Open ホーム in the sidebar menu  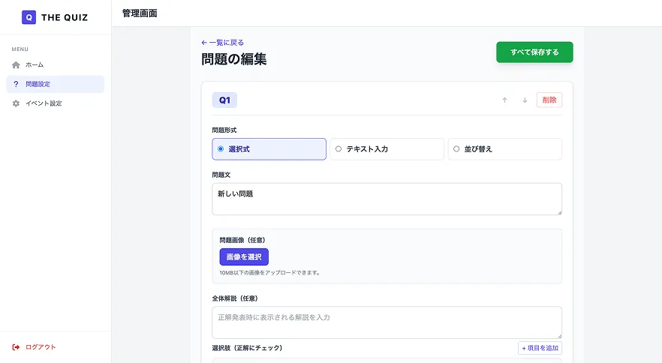click(56, 65)
